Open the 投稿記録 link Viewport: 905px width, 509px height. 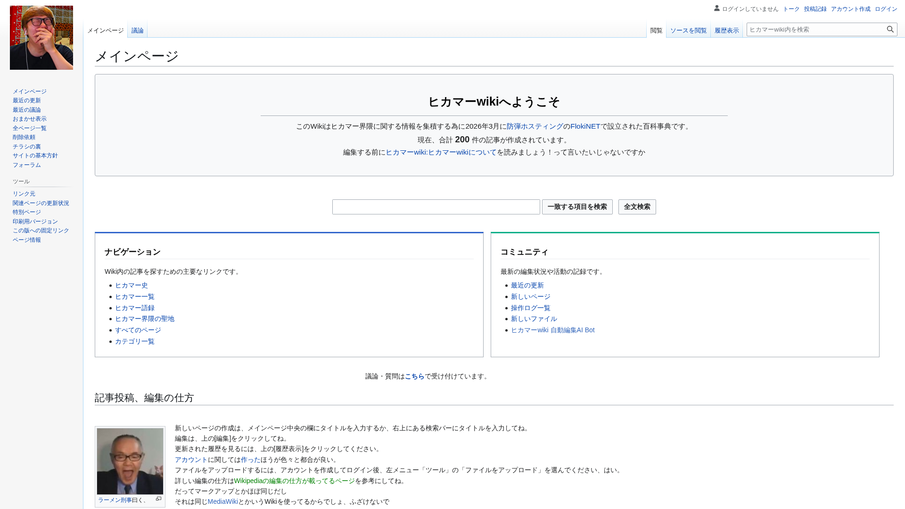point(815,9)
